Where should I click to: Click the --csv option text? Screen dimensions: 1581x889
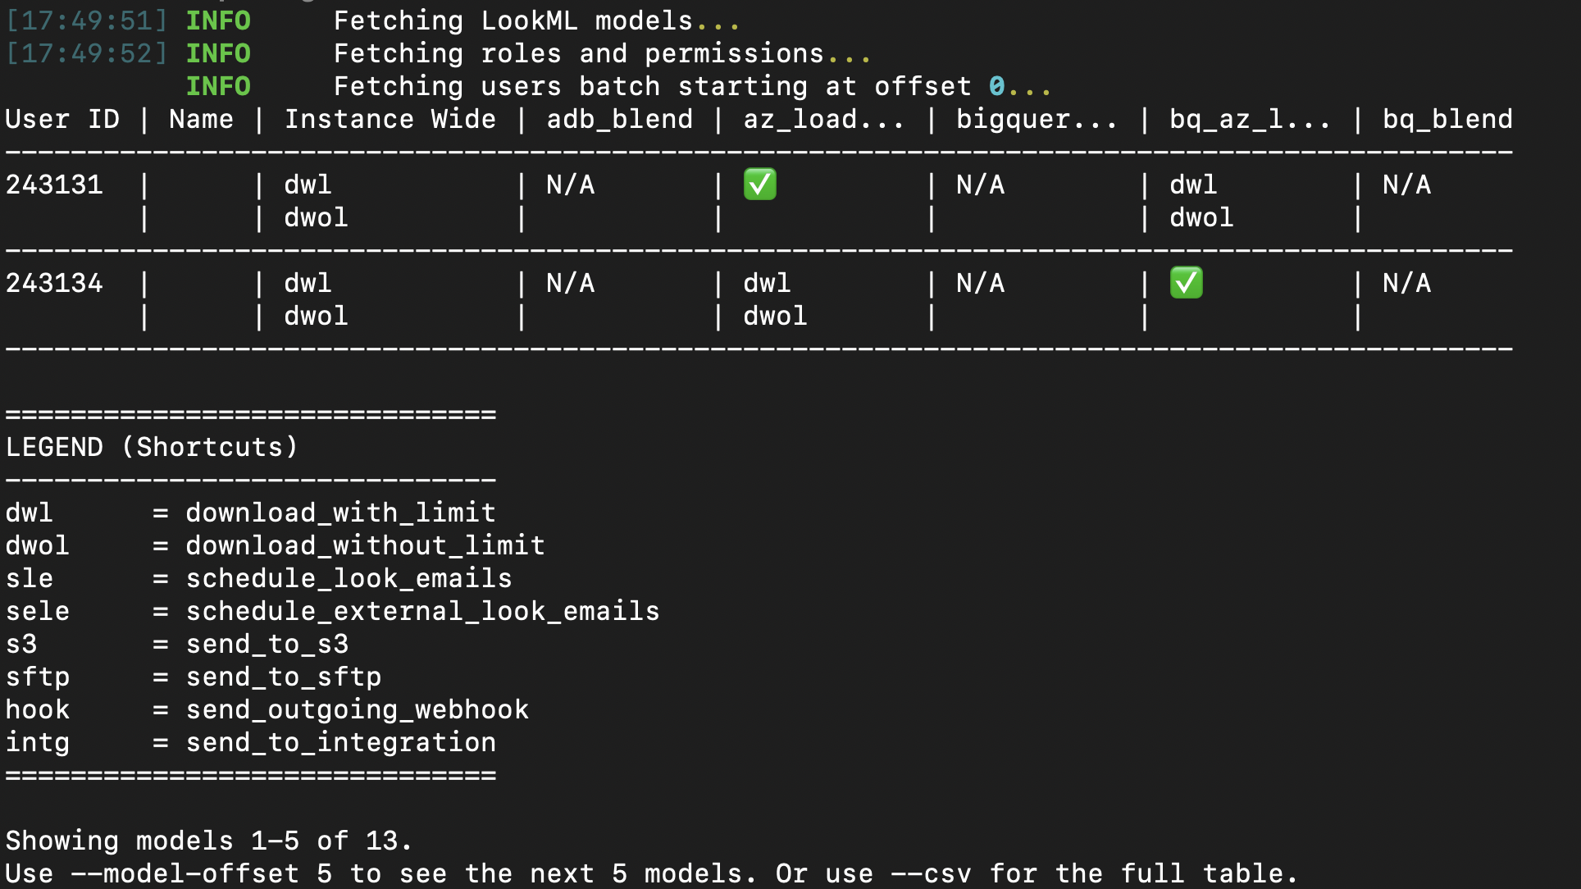point(931,873)
